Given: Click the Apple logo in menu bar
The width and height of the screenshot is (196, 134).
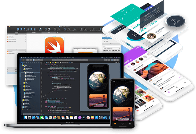Looking at the screenshot, I should click(x=21, y=58).
